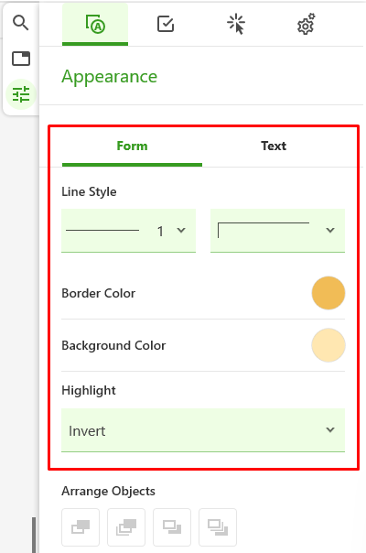Screen dimensions: 366x553
Task: Click Bring to Front arrange icon
Action: 81,526
